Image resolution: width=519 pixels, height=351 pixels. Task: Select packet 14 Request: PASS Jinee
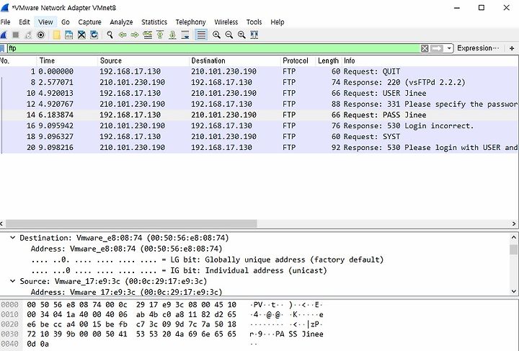point(259,115)
